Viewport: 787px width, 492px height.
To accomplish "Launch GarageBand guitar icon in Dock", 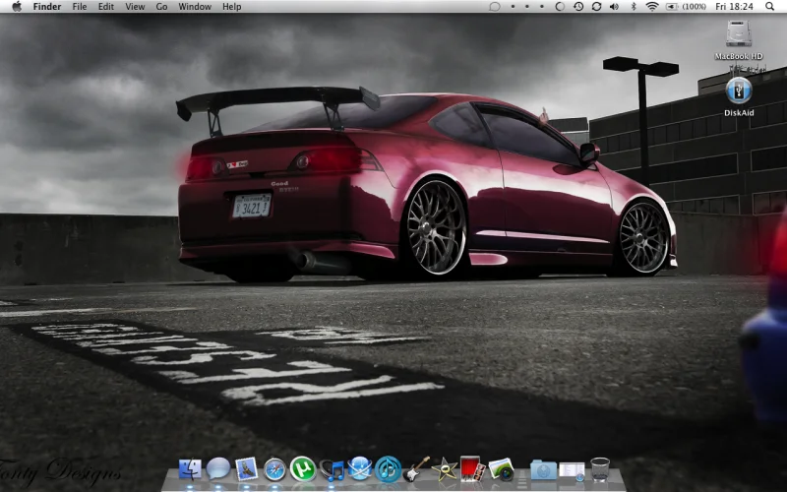I will point(416,469).
